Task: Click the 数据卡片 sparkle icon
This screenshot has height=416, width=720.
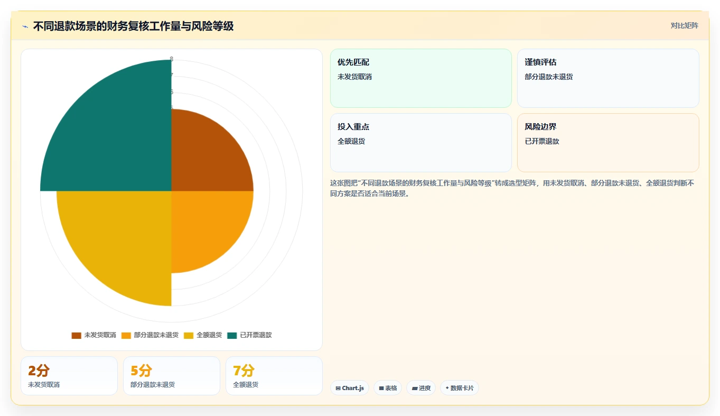Action: (x=447, y=388)
